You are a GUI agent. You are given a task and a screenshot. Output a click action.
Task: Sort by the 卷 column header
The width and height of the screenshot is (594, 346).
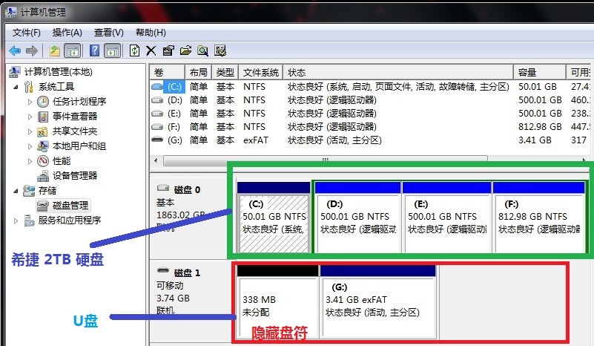pyautogui.click(x=167, y=73)
